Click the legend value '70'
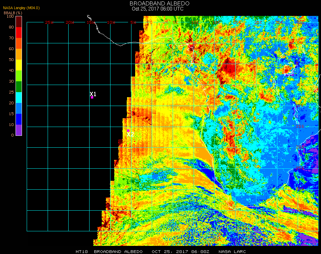Screen dimensions: 321x254 [x=11, y=38]
